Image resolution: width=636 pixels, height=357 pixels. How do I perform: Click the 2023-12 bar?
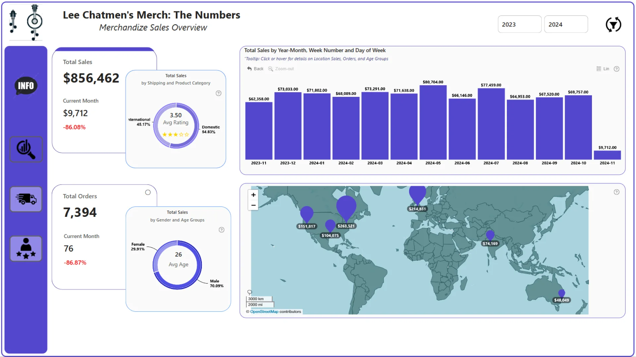pyautogui.click(x=288, y=126)
